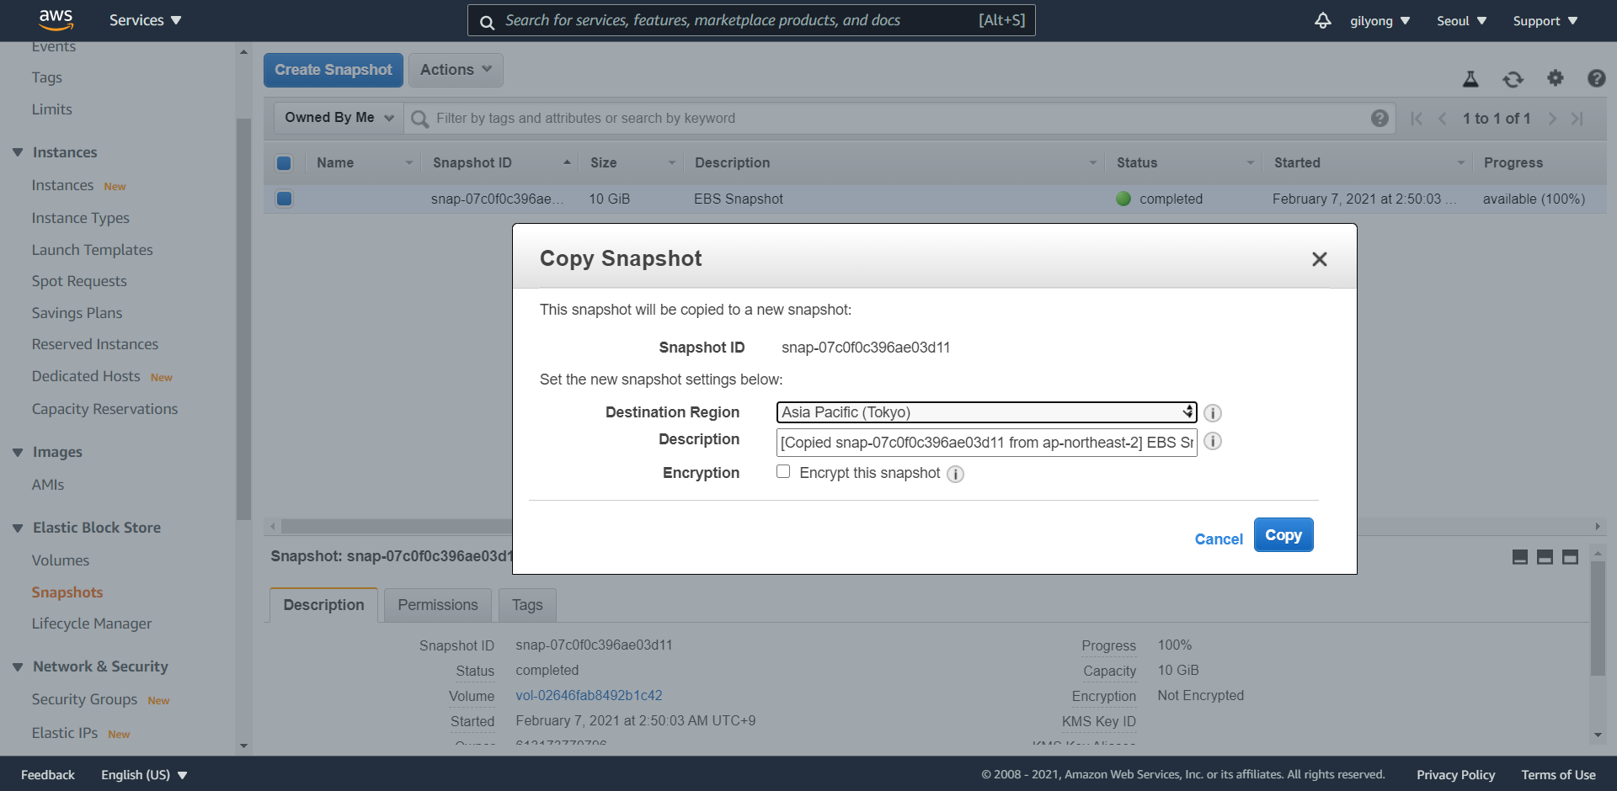
Task: Toggle the select-all snapshots checkbox
Action: [x=284, y=163]
